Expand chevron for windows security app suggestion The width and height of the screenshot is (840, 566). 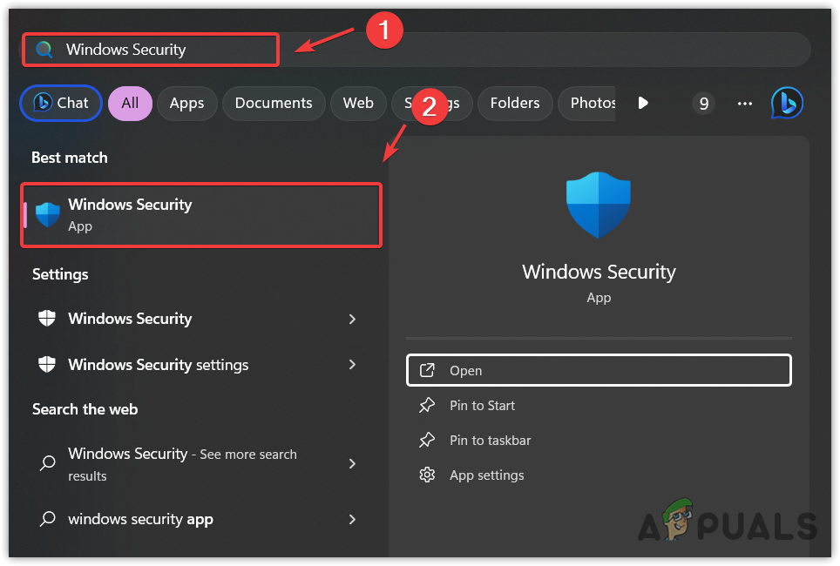pos(352,519)
